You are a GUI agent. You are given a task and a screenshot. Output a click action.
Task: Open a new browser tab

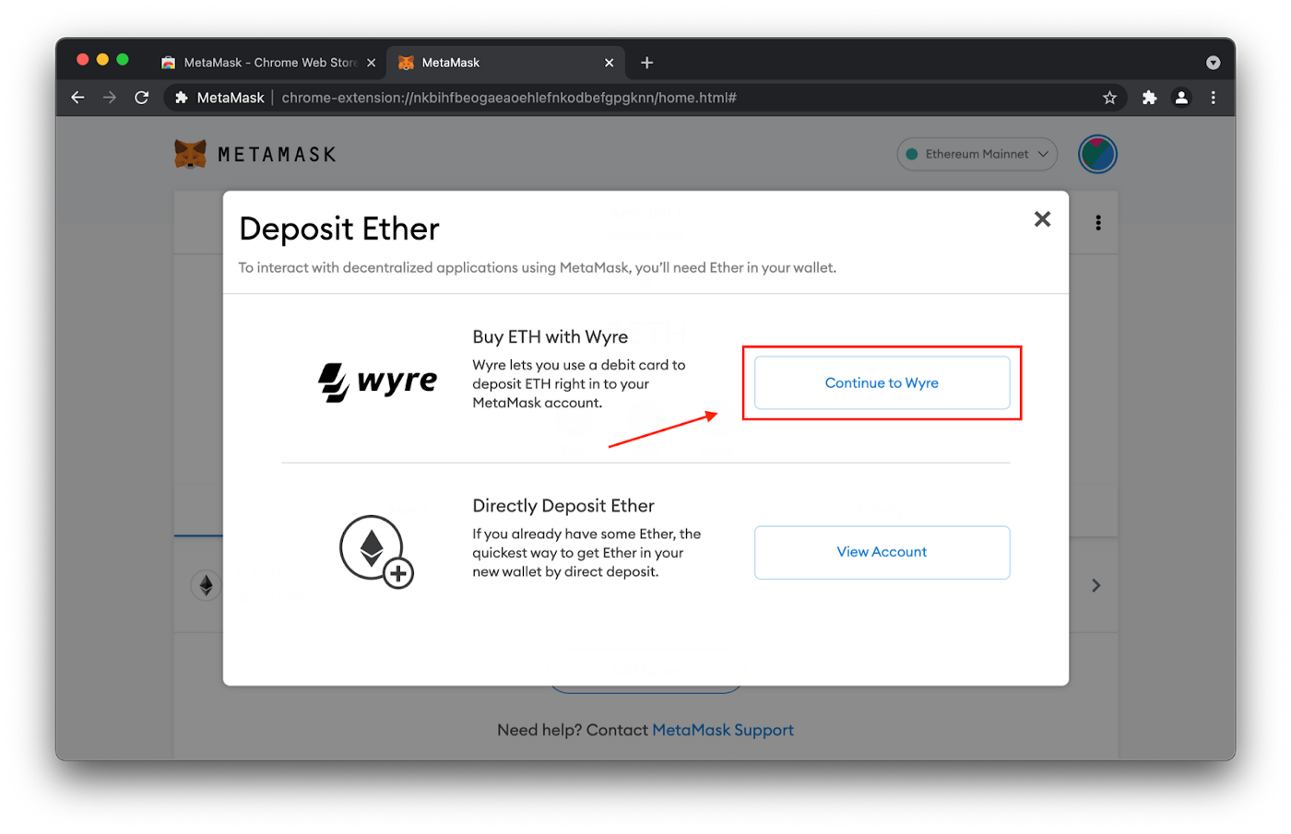(x=646, y=63)
